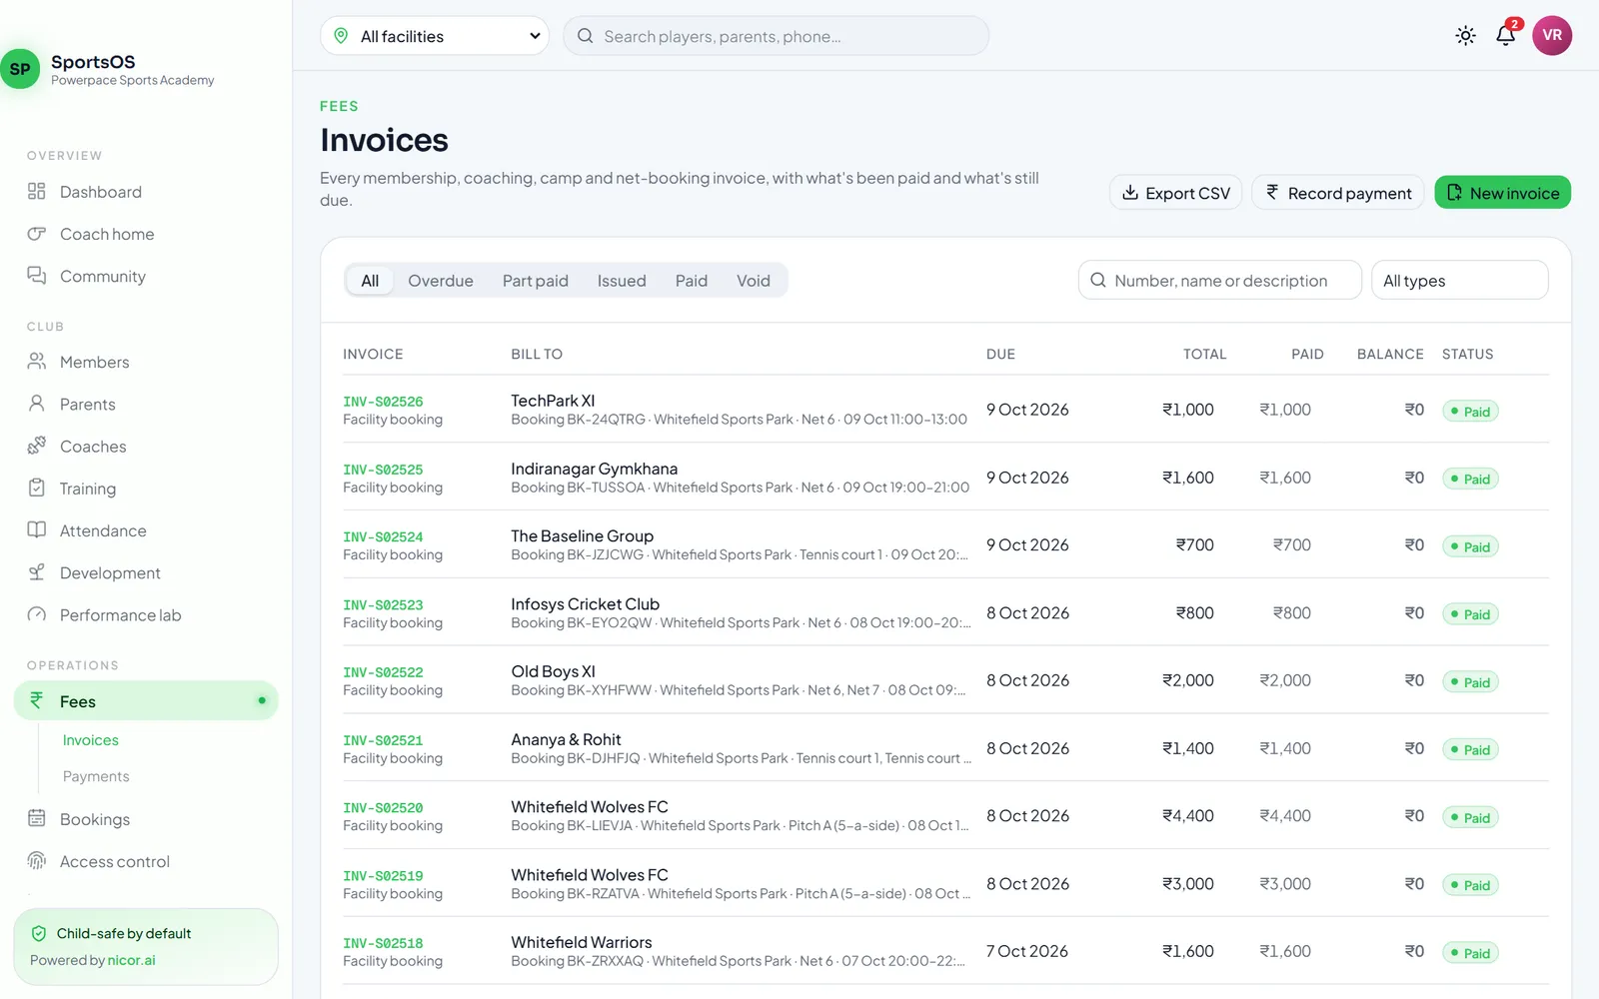Screen dimensions: 1599x999
Task: Click the location pin icon in facilities selector
Action: point(341,36)
